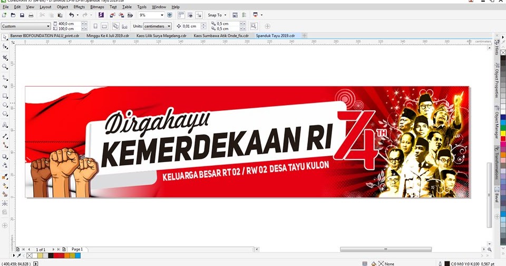Open the Bitmaps menu

coord(97,7)
